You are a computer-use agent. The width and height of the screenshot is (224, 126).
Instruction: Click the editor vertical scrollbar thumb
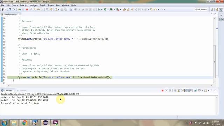tap(215, 62)
